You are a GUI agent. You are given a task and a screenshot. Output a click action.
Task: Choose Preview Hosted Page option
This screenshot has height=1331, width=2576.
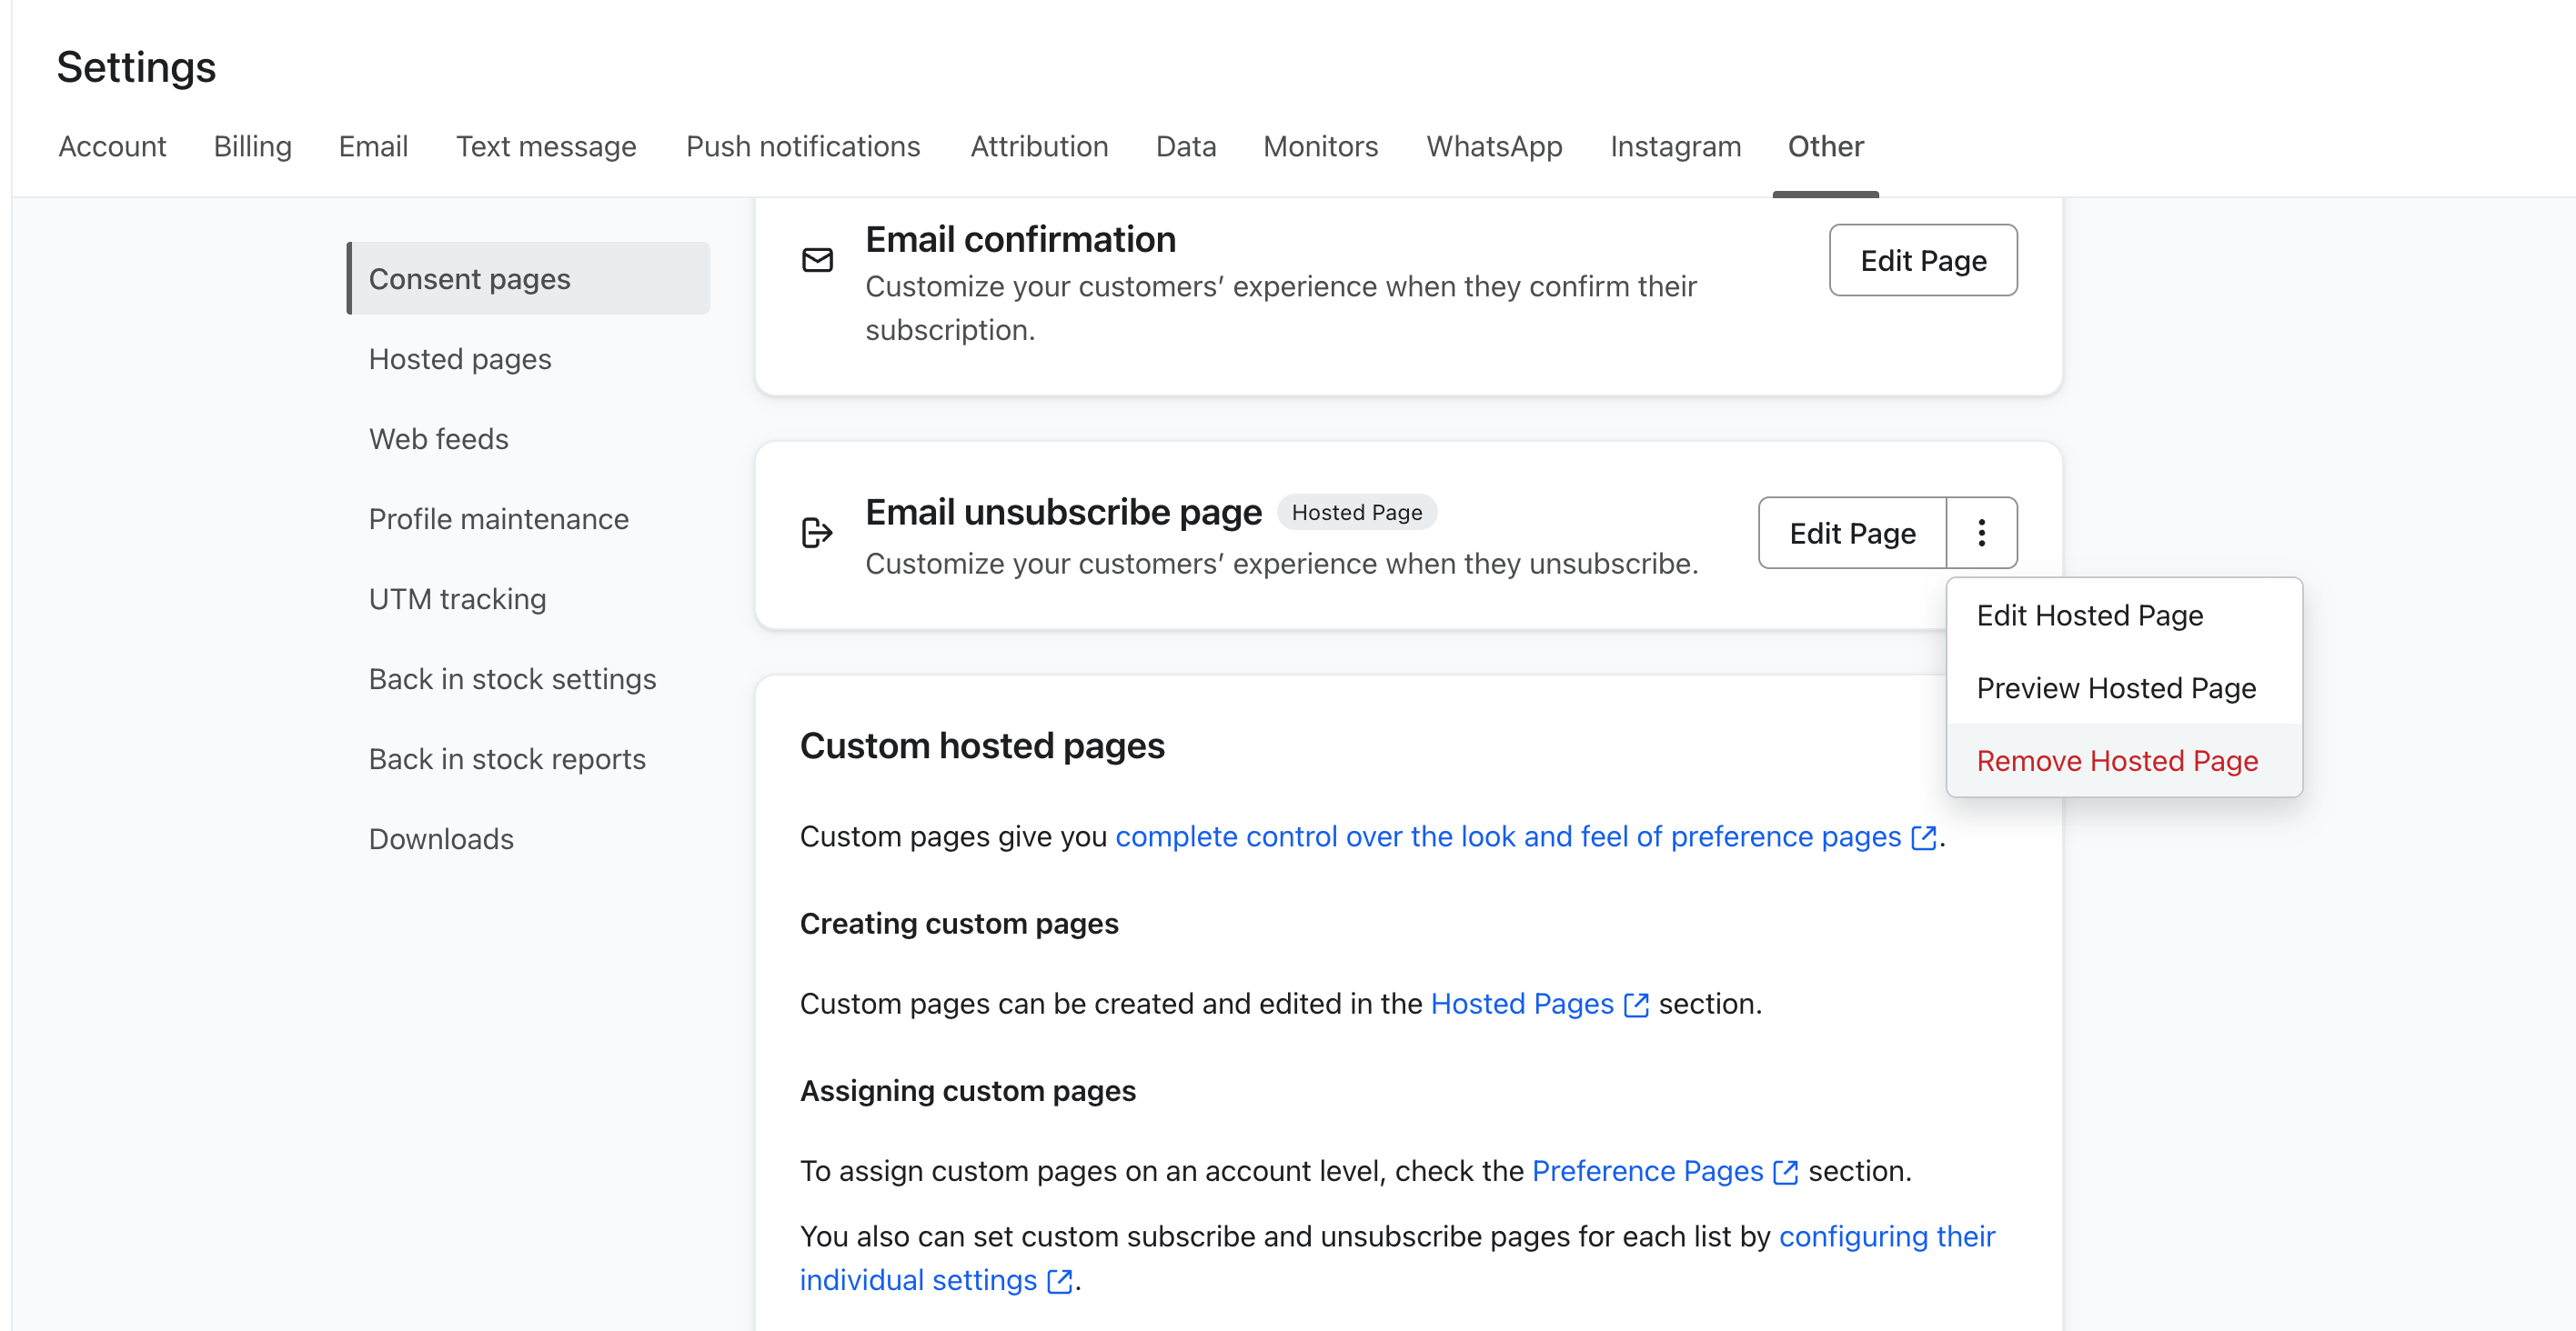pos(2117,687)
